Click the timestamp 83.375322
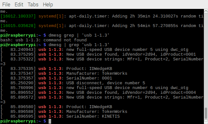The width and height of the screenshot is (208, 124). click(22, 59)
